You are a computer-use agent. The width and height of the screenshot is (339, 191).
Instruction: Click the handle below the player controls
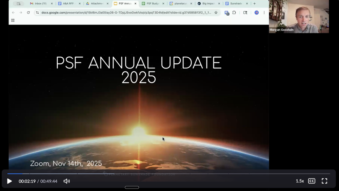pos(132,187)
